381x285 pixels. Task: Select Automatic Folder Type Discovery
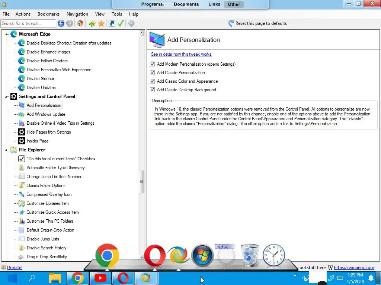(x=56, y=168)
